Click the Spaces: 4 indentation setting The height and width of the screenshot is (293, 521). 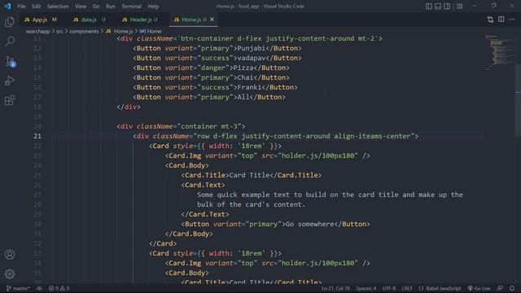pos(366,288)
